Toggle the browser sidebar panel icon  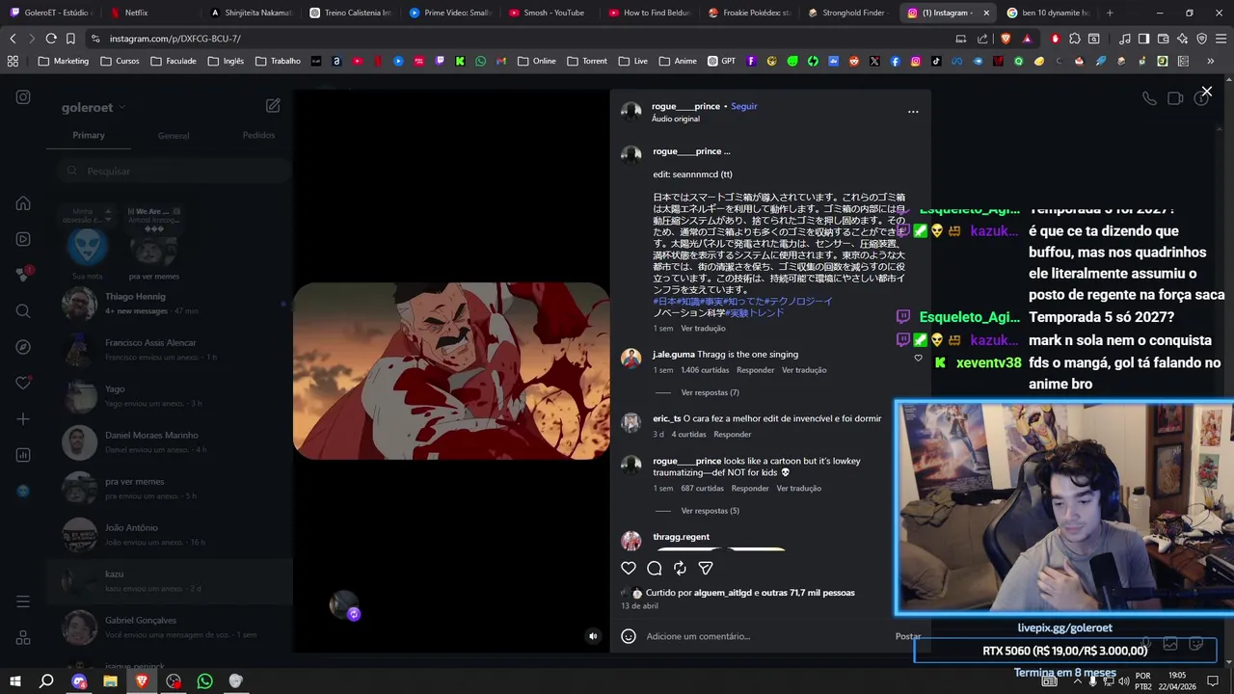(1143, 39)
